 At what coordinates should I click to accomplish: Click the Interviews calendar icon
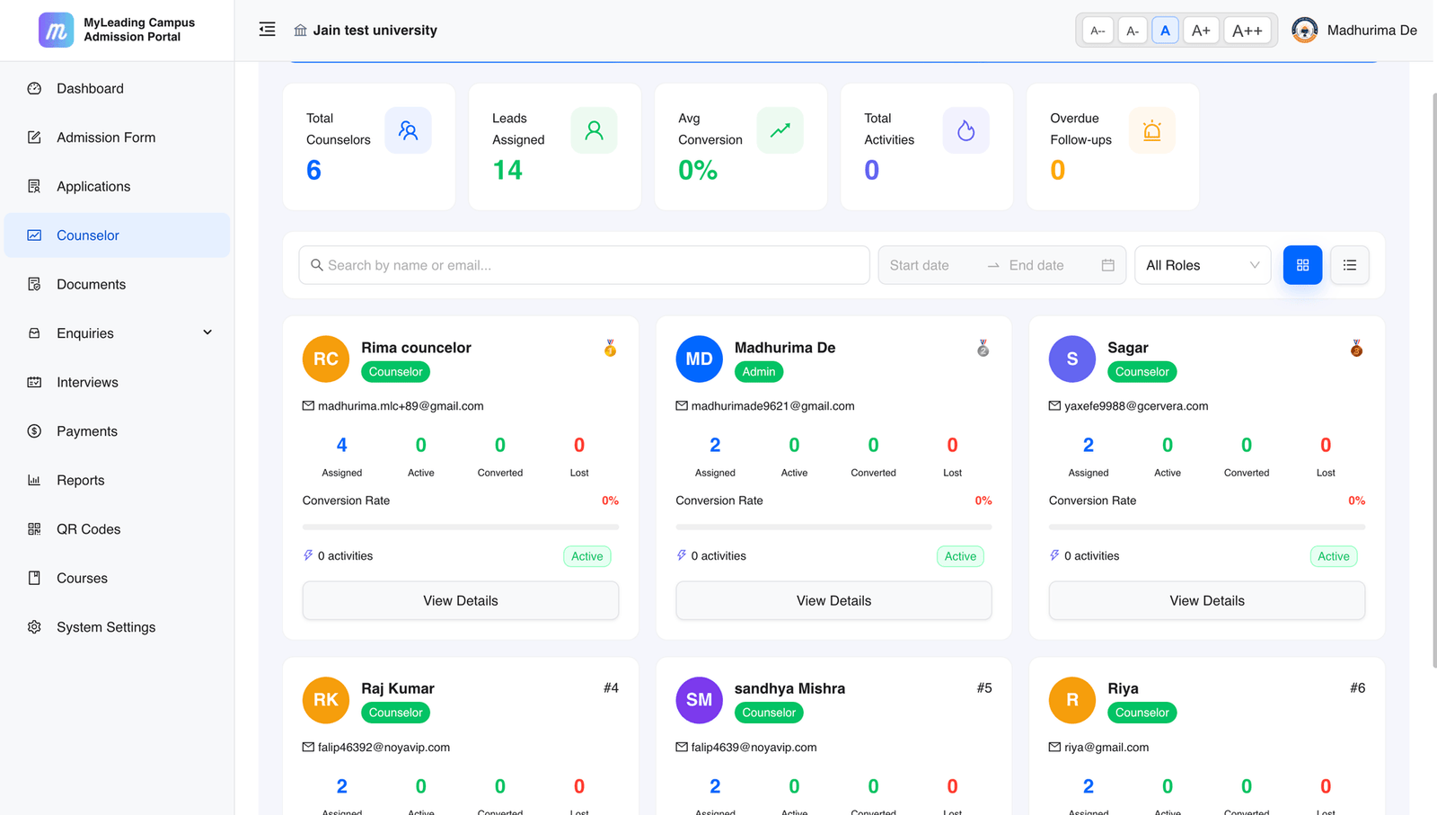[x=34, y=382]
